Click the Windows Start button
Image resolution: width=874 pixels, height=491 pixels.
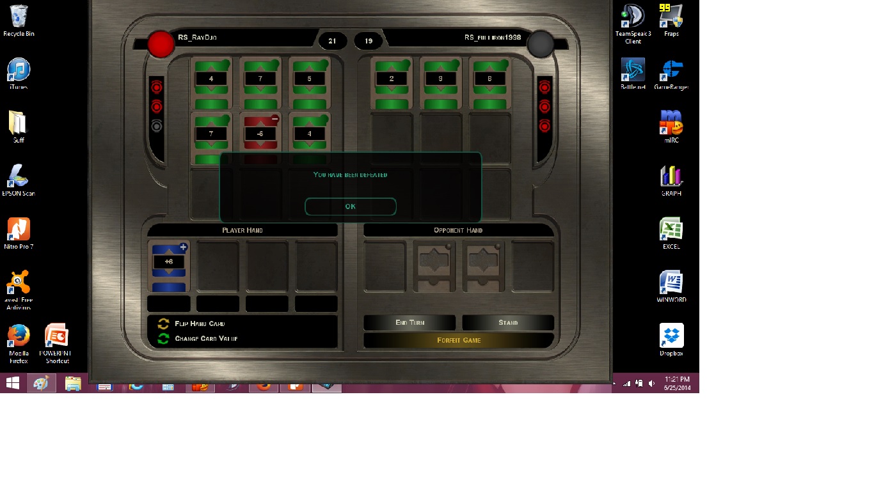(12, 383)
